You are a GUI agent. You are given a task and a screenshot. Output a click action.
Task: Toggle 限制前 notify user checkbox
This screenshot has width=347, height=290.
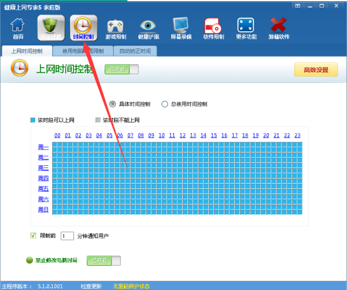[x=33, y=236]
